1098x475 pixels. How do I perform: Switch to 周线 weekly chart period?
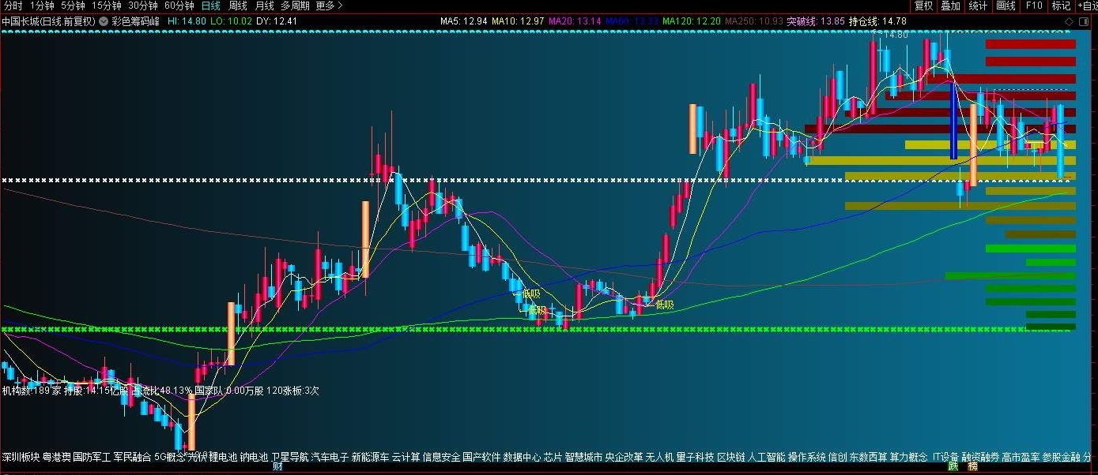(238, 6)
